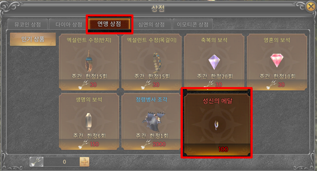
Task: Click the 인기 상품 category button
Action: (33, 39)
